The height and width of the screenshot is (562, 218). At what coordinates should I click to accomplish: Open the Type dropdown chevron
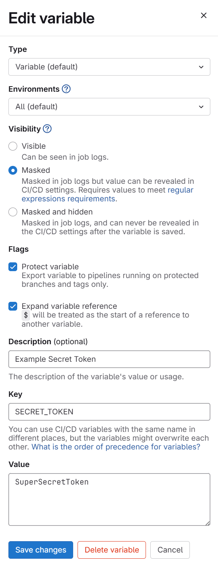tap(201, 67)
